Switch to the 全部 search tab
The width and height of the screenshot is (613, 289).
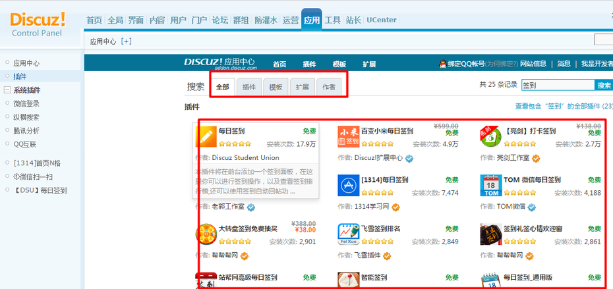pyautogui.click(x=222, y=87)
